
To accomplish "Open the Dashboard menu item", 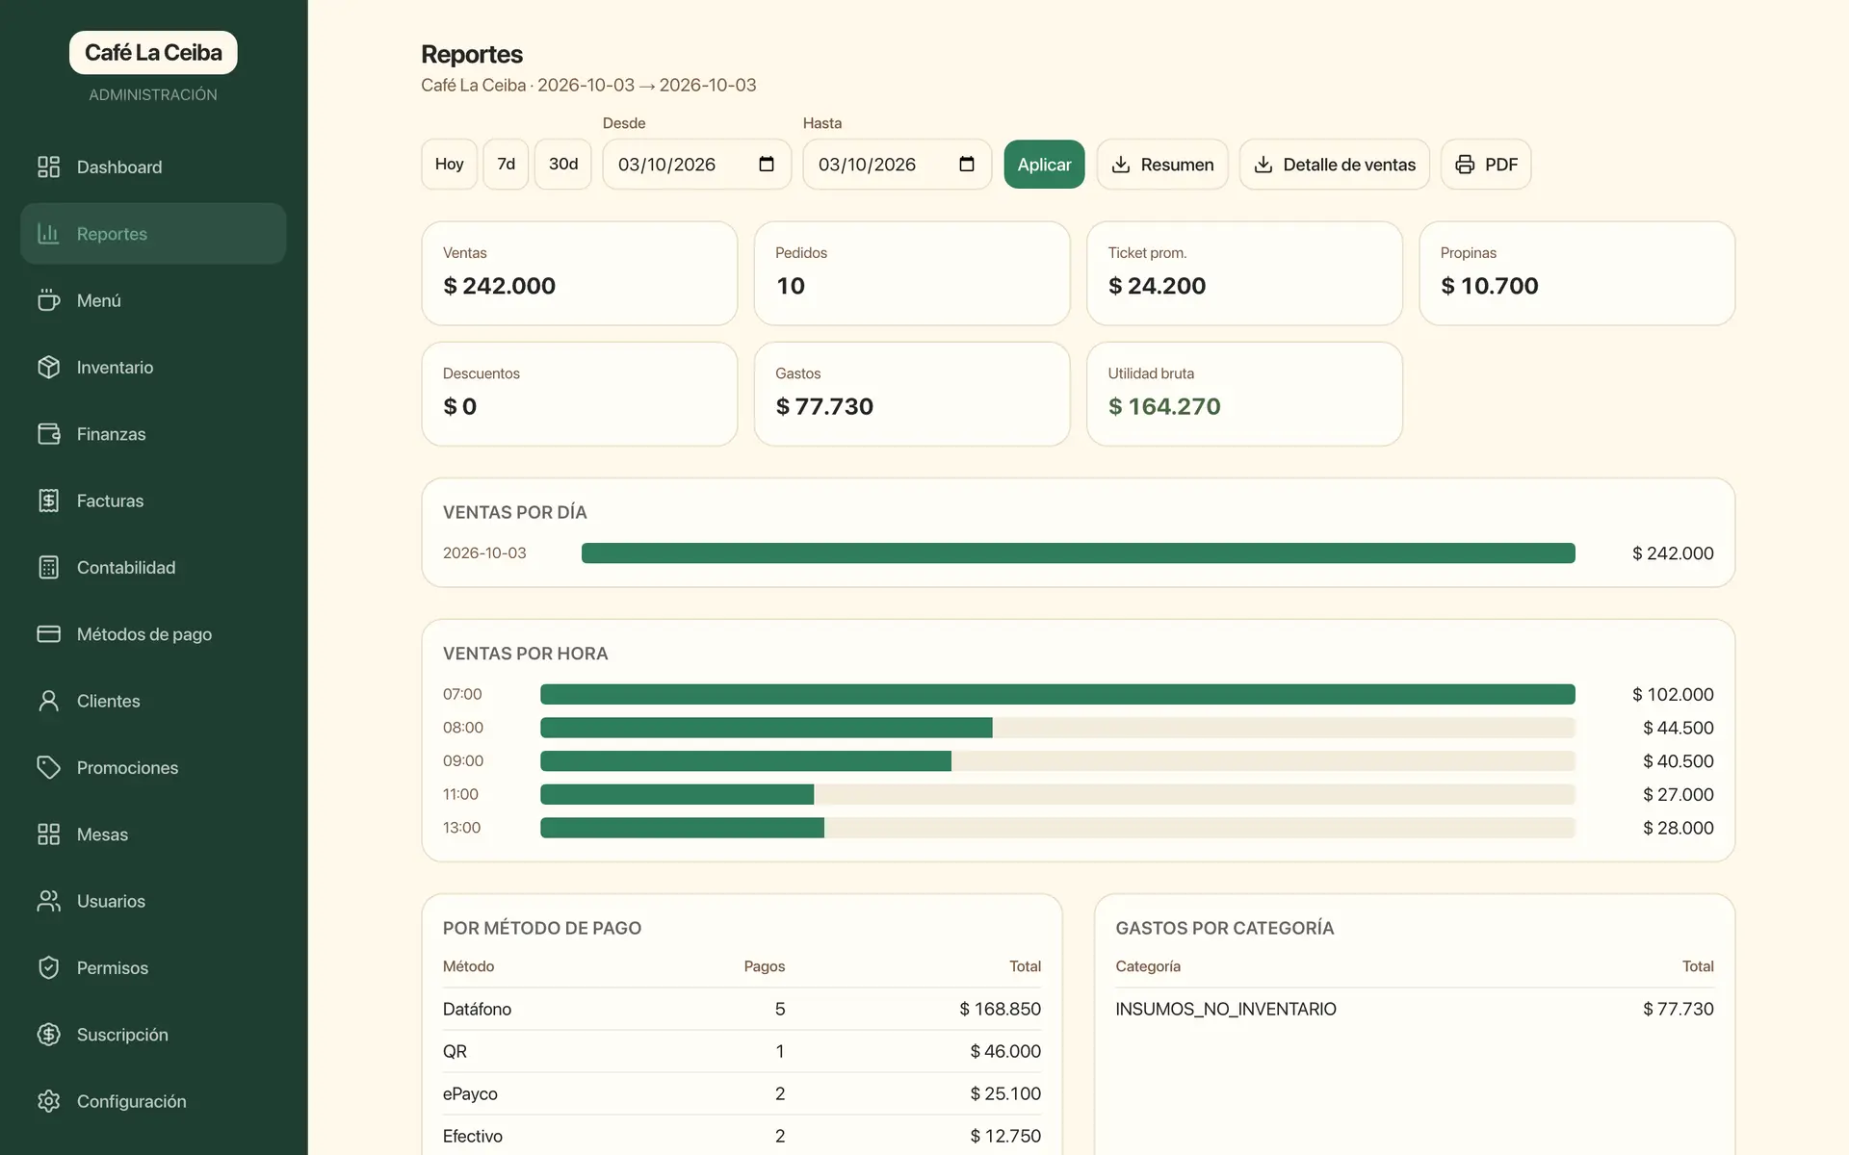I will pyautogui.click(x=153, y=167).
